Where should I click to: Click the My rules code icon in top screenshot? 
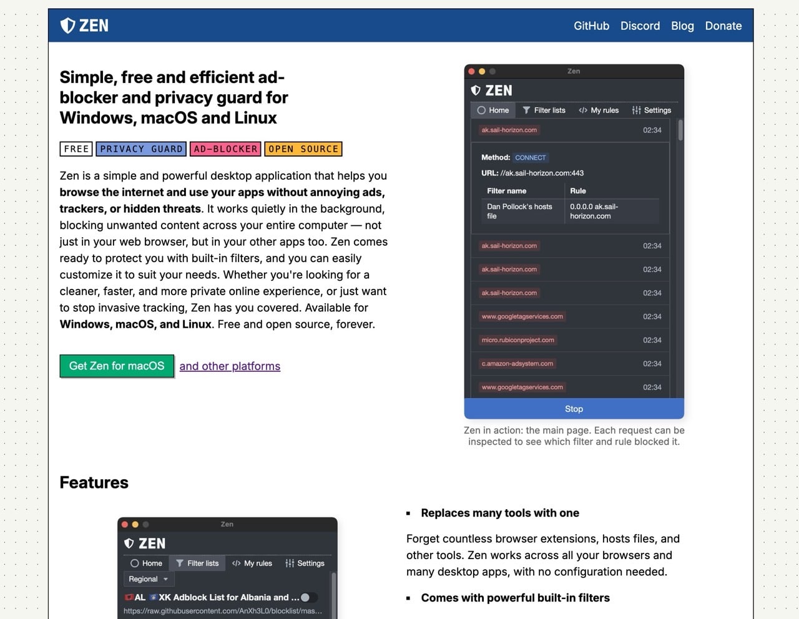[582, 110]
